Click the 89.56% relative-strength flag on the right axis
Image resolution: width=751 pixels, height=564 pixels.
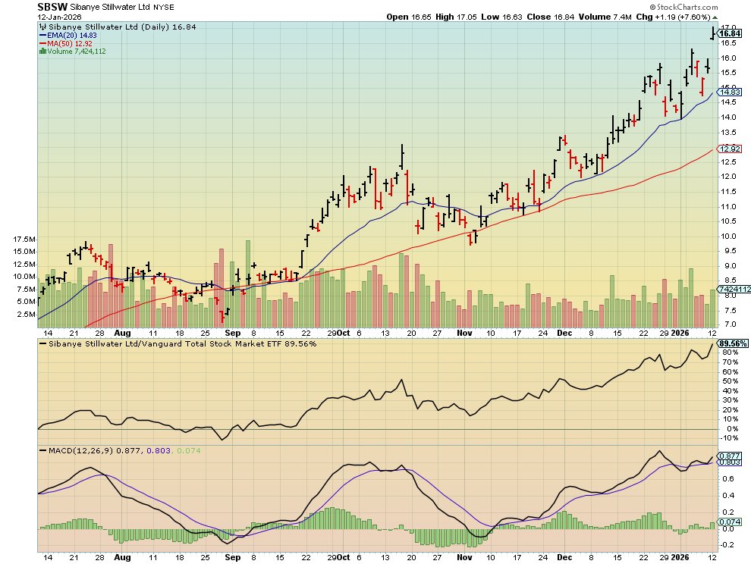732,343
